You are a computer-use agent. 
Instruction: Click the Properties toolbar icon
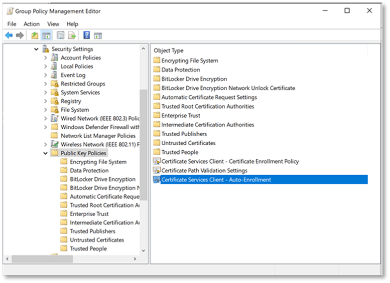60,35
